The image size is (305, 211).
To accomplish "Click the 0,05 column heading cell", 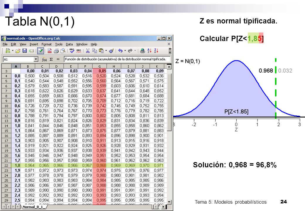I will point(100,71).
